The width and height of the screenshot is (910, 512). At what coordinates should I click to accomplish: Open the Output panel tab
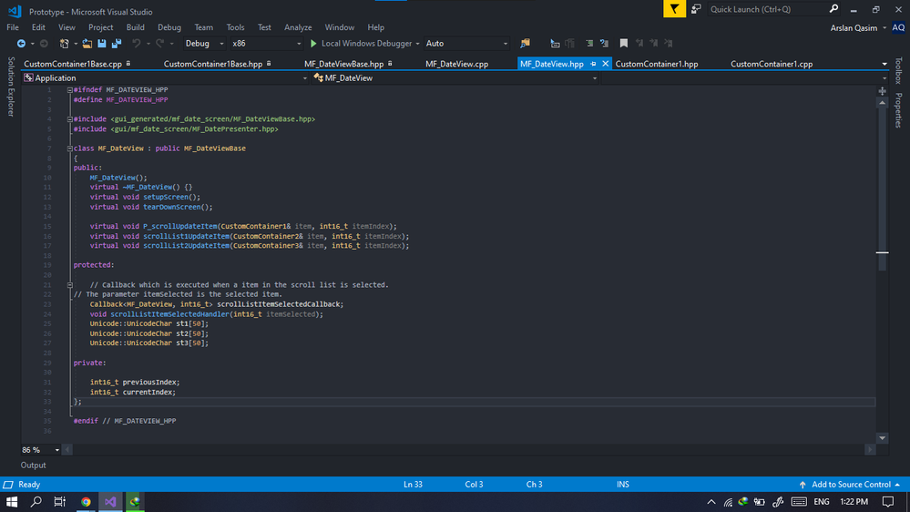click(33, 465)
